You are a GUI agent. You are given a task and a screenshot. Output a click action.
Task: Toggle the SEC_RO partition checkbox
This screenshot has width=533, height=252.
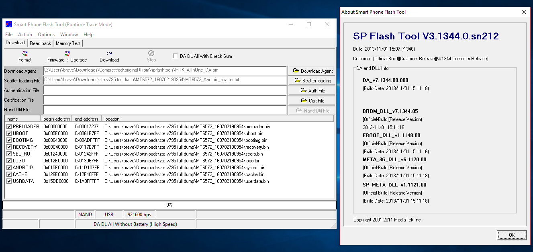[9, 154]
